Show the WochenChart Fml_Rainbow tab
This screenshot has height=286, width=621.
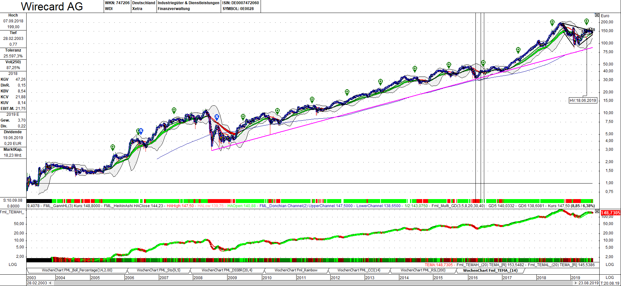[296, 270]
